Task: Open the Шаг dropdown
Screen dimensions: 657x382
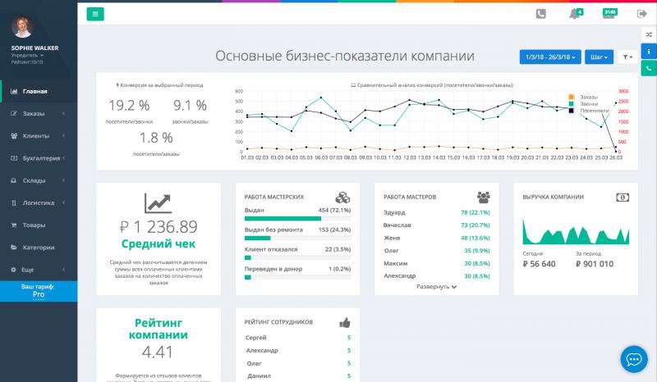Action: pyautogui.click(x=599, y=57)
